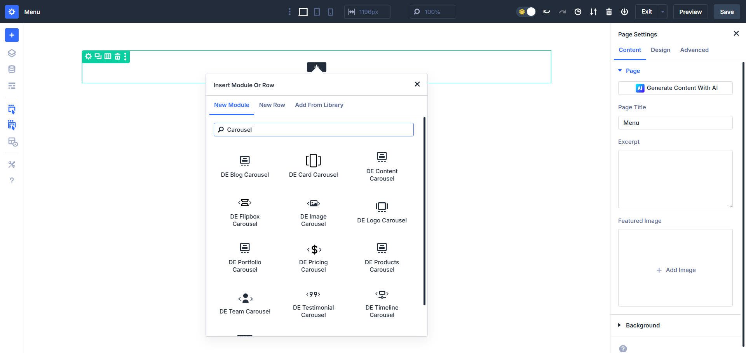
Task: Open the row settings gear icon
Action: point(88,57)
